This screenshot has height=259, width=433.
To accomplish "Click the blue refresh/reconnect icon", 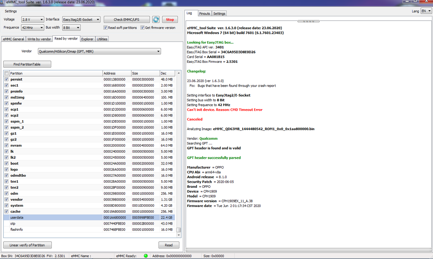I will pos(156,19).
